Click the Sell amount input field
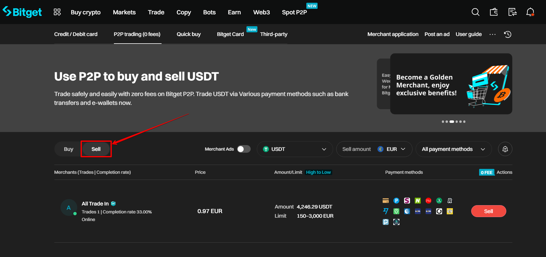This screenshot has height=257, width=546. click(x=357, y=149)
